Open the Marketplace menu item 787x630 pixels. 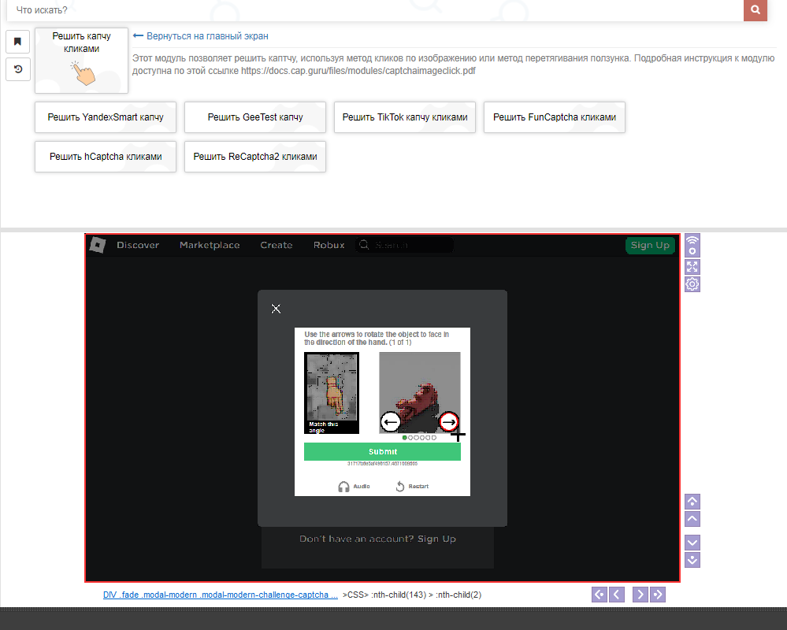coord(210,245)
